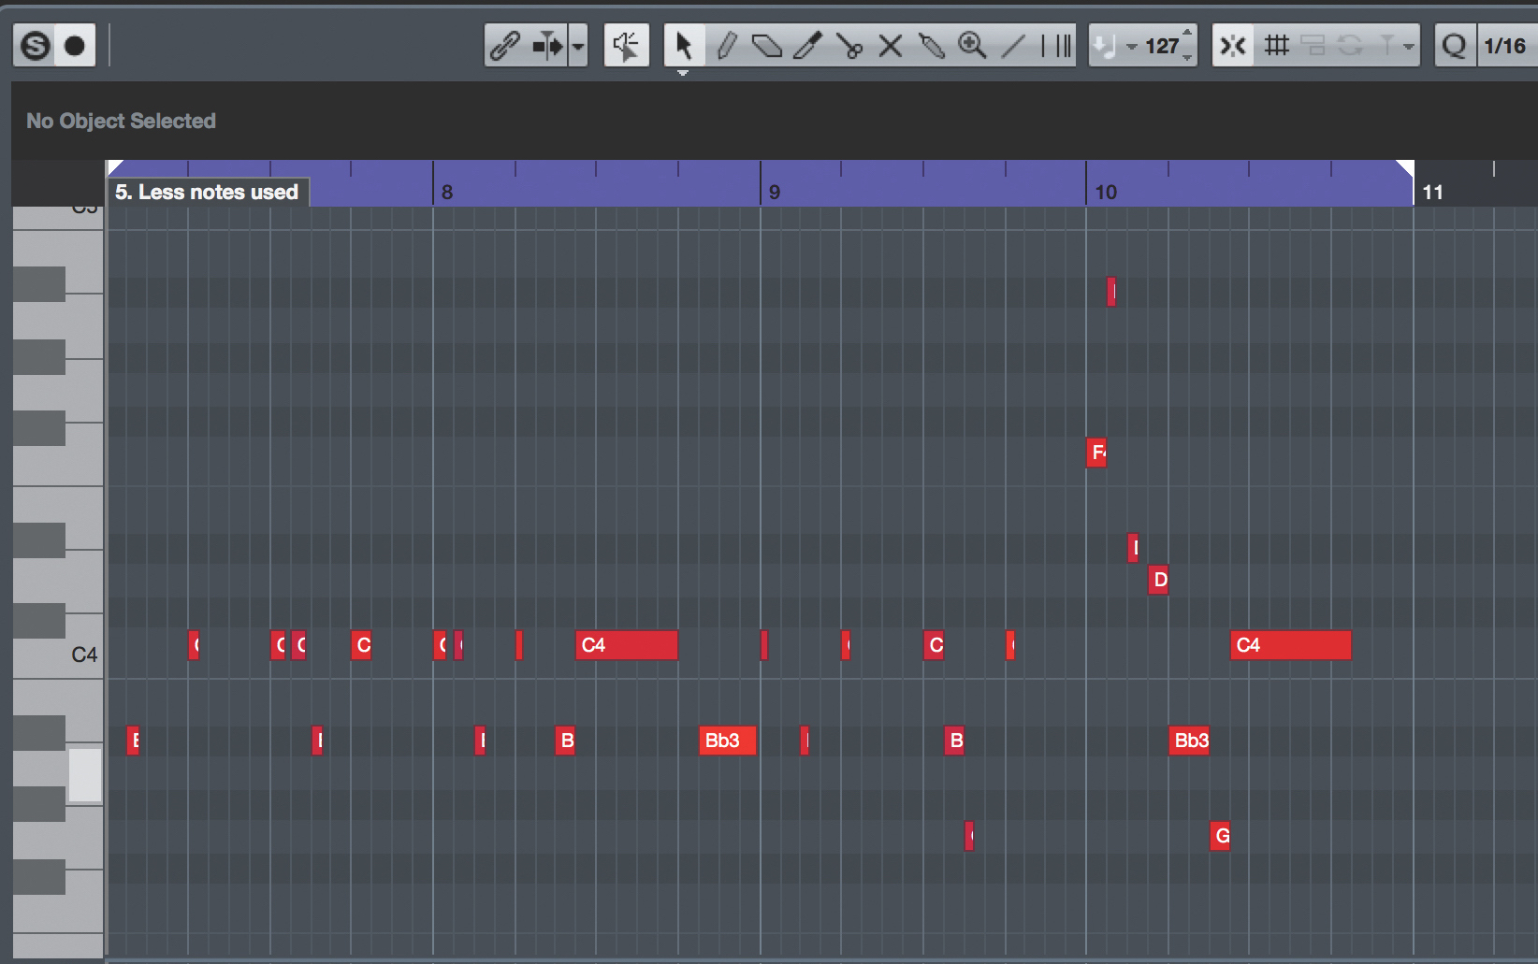Toggle the Auto-Scroll icon
This screenshot has width=1538, height=964.
[x=547, y=45]
